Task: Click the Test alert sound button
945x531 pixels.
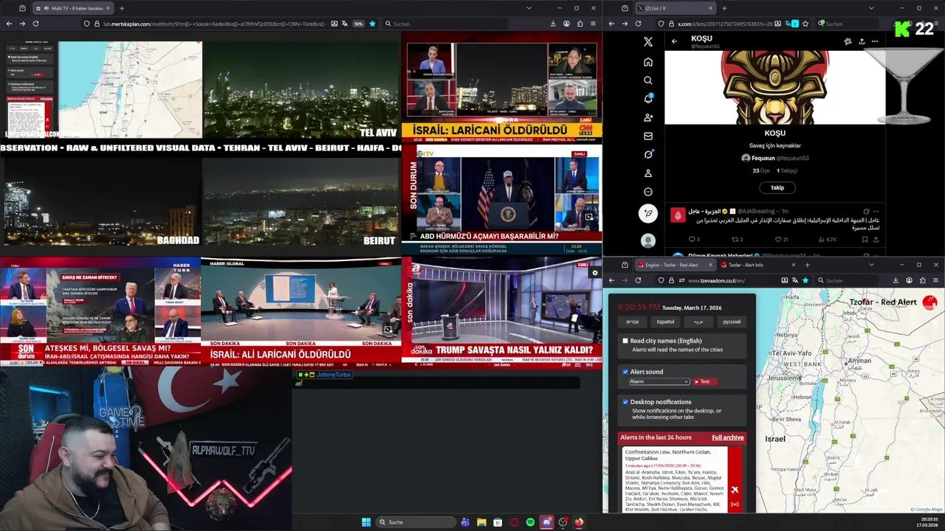Action: pos(704,381)
